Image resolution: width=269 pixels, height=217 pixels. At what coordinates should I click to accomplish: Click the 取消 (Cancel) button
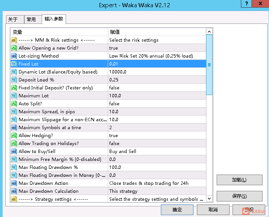click(213, 210)
